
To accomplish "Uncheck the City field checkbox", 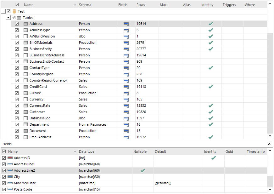I will point(4,177).
